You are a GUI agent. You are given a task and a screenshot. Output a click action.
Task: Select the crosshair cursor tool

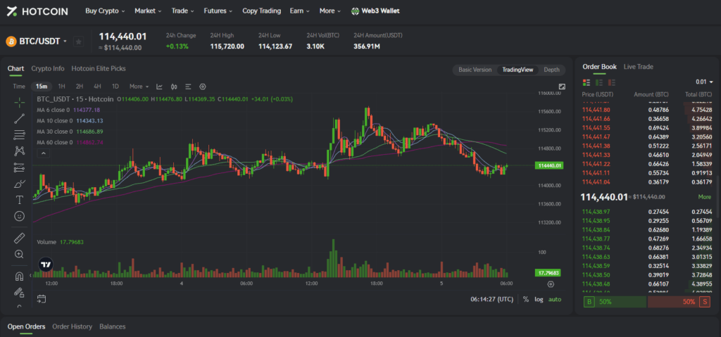(x=19, y=103)
